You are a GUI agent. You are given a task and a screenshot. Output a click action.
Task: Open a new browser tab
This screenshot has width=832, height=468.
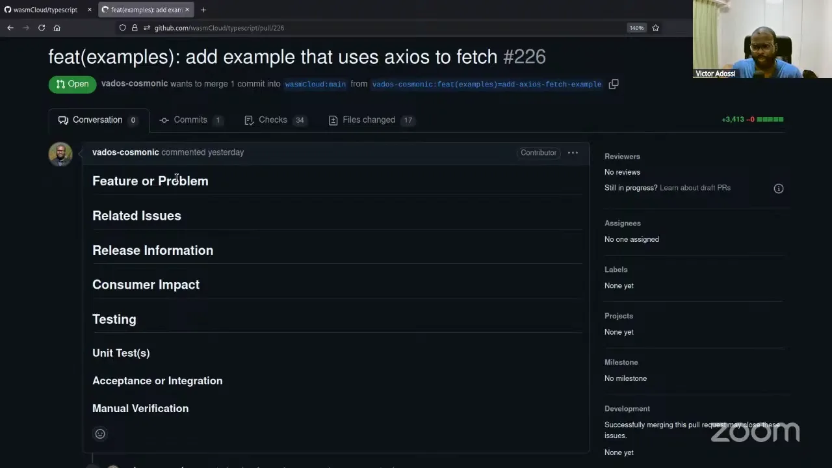[x=203, y=10]
